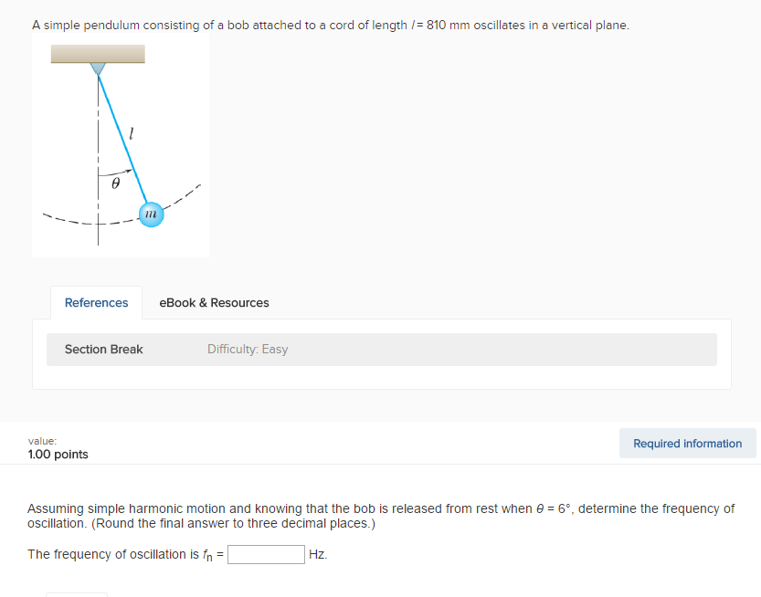Select the frequency answer input field
The width and height of the screenshot is (761, 597).
tap(266, 554)
